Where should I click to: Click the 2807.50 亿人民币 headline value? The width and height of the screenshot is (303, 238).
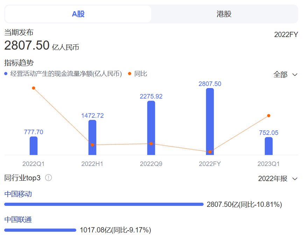pyautogui.click(x=42, y=45)
